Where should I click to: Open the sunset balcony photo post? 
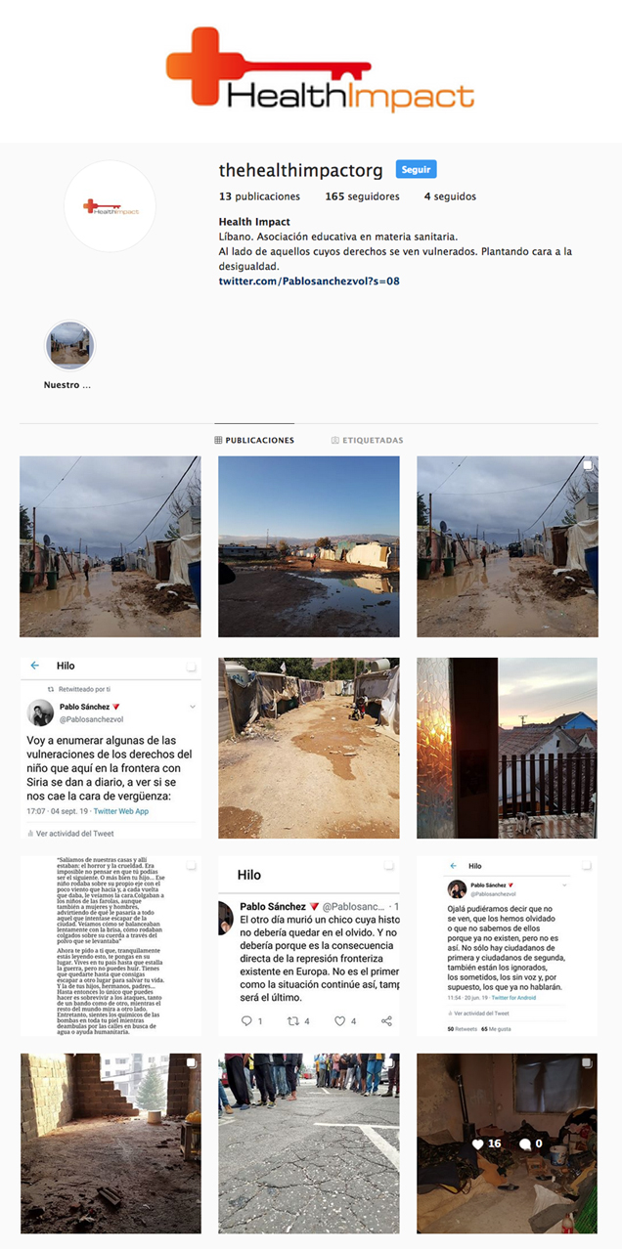[507, 748]
